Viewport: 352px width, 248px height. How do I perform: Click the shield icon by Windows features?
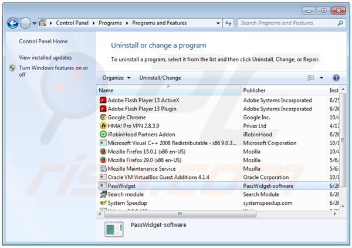[12, 68]
